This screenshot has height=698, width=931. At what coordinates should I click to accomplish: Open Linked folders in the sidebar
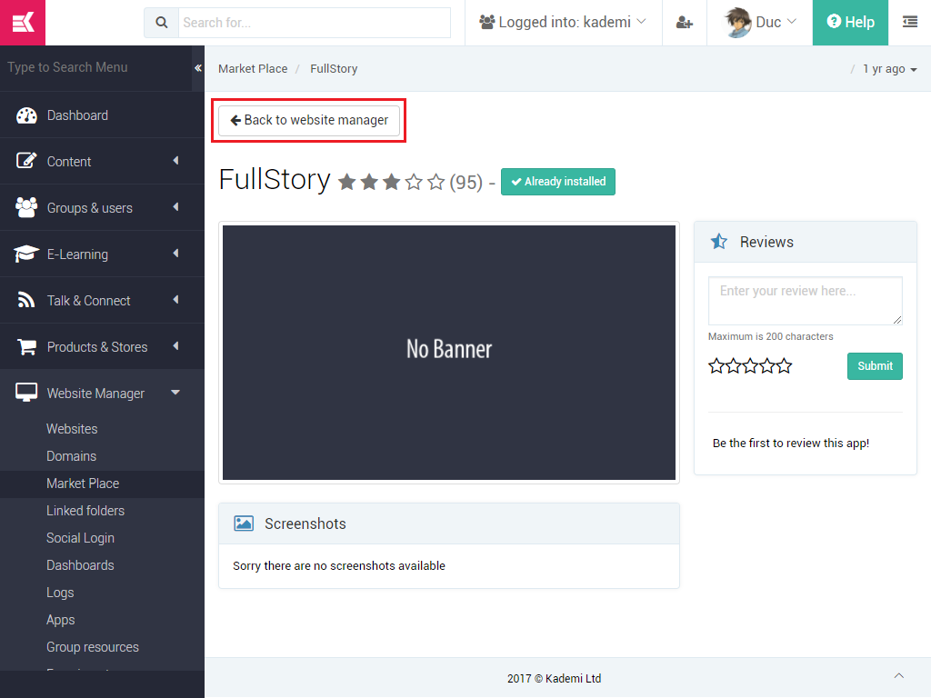pos(85,511)
